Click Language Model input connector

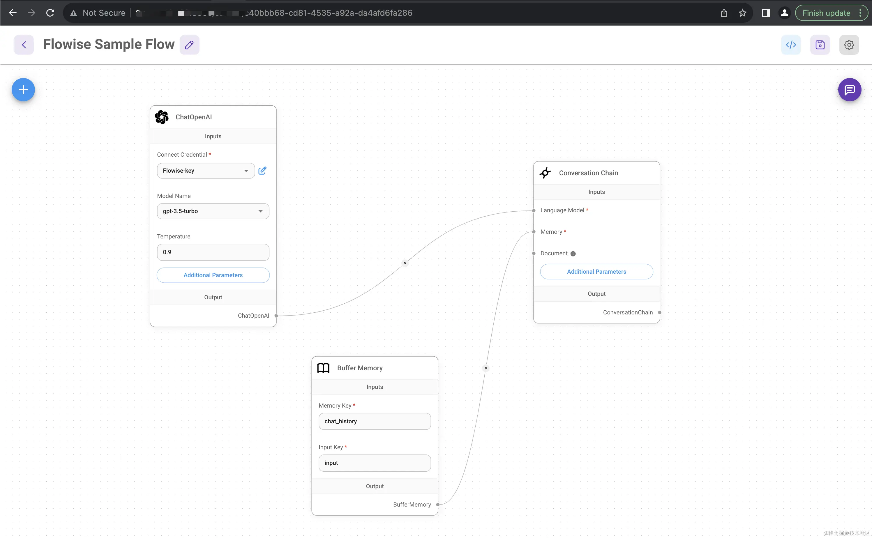534,211
